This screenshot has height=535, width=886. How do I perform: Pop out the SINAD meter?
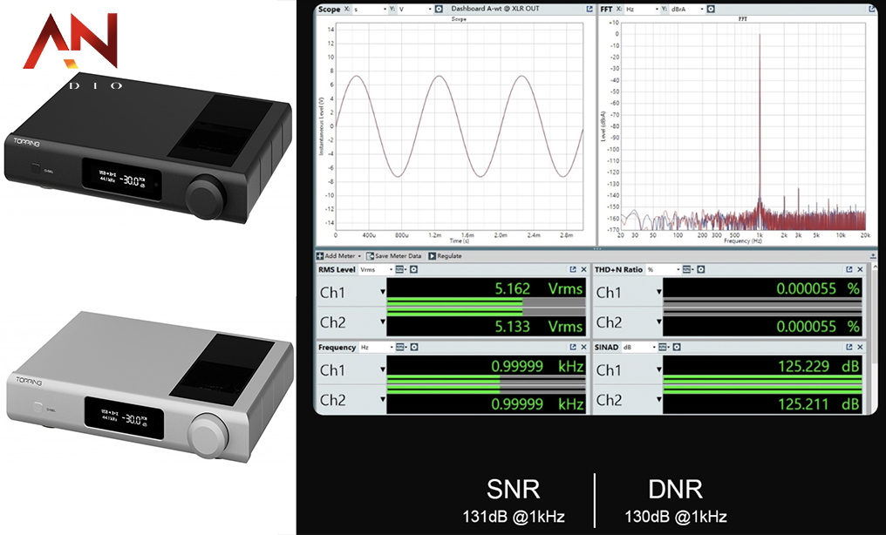pos(849,347)
